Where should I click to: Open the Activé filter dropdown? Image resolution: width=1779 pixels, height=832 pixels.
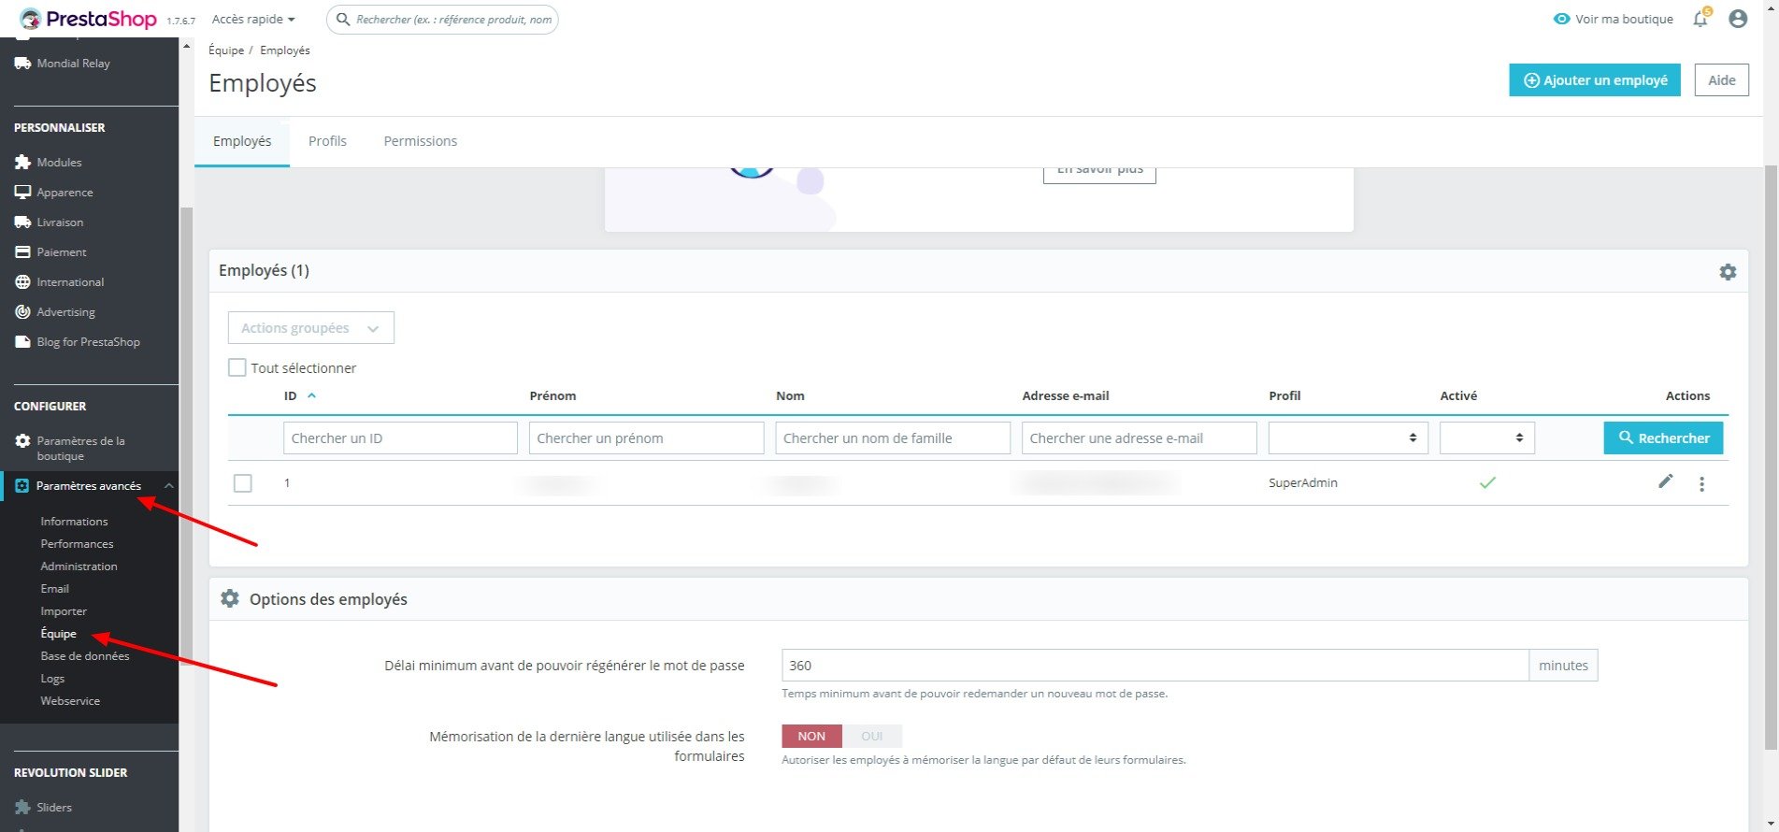1487,438
